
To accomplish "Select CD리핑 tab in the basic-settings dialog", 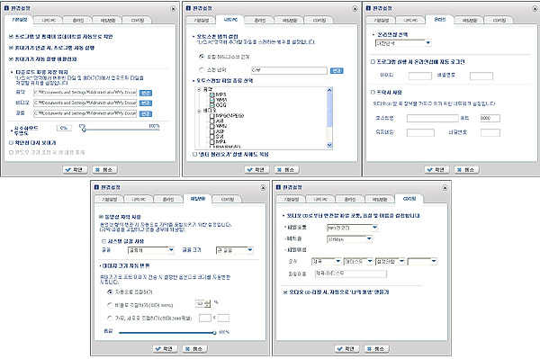I will coord(138,21).
